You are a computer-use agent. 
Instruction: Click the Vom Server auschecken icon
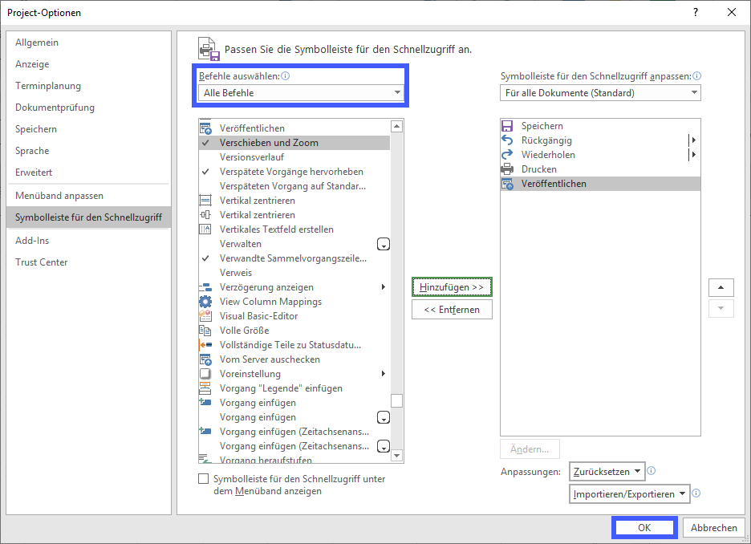pos(205,359)
